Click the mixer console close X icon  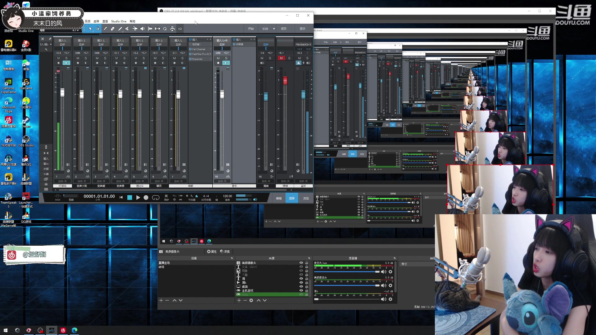pos(43,39)
